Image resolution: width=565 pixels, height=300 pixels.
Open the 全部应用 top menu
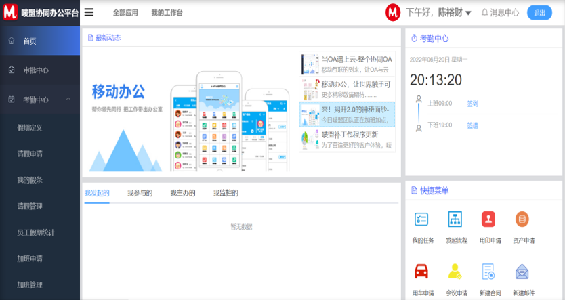(x=125, y=12)
